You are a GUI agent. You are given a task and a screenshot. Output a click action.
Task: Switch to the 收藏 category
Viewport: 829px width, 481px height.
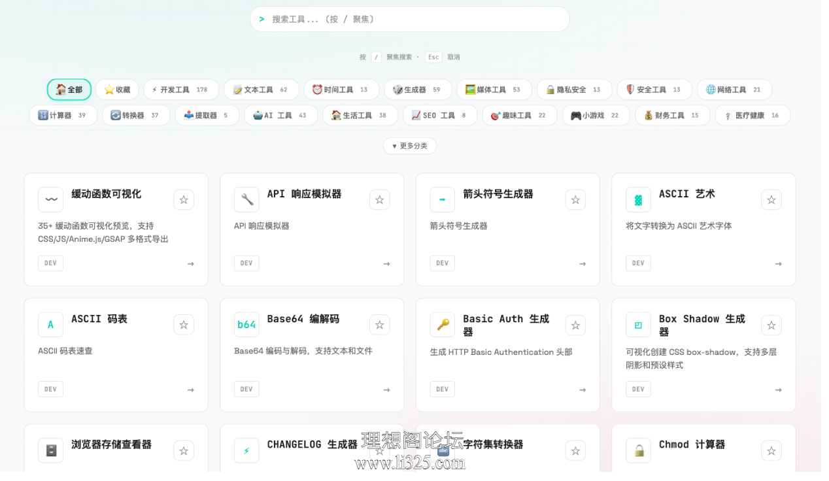117,90
